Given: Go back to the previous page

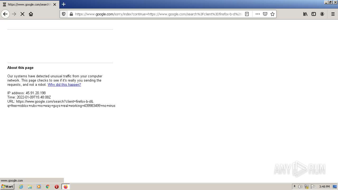Looking at the screenshot, I should click(5, 14).
